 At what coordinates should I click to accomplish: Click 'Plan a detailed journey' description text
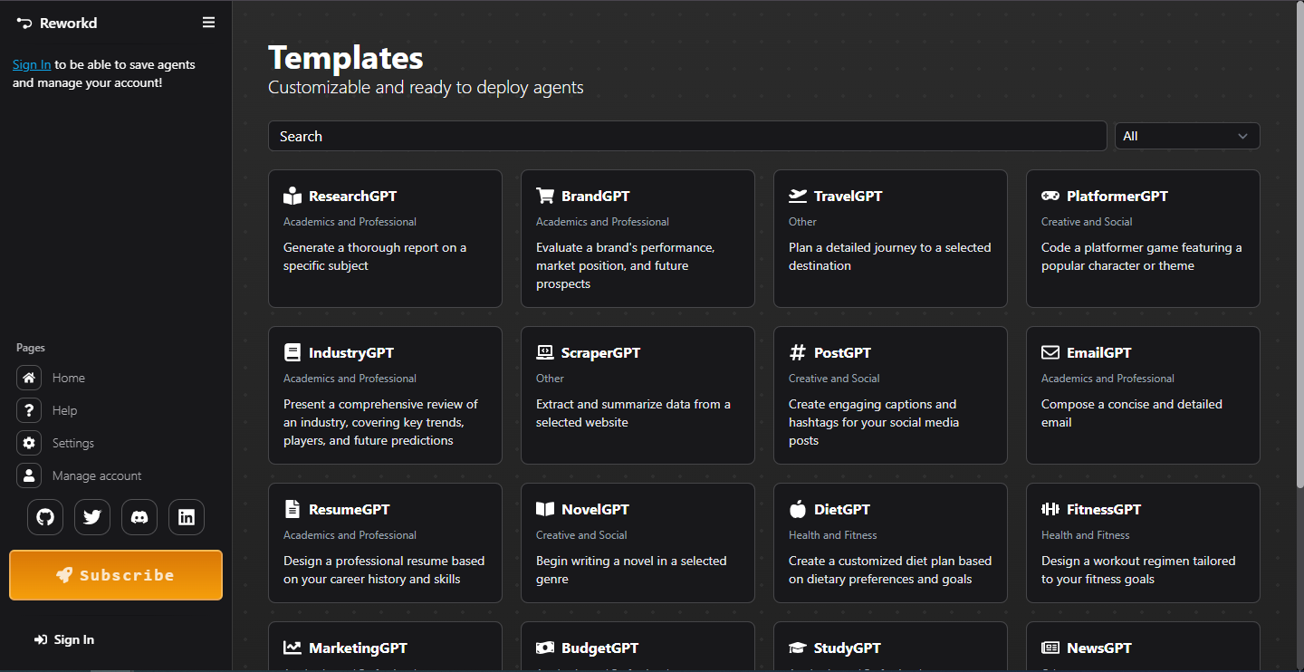click(x=889, y=256)
